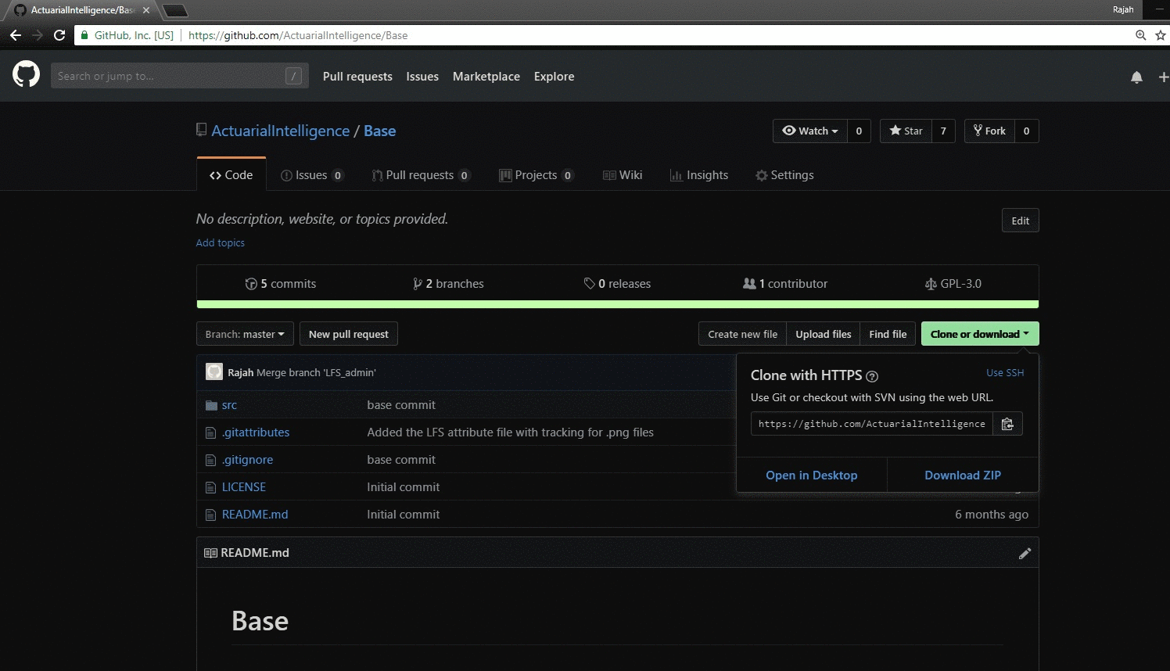The height and width of the screenshot is (671, 1170).
Task: Bookmark the page with the star icon
Action: [1161, 35]
